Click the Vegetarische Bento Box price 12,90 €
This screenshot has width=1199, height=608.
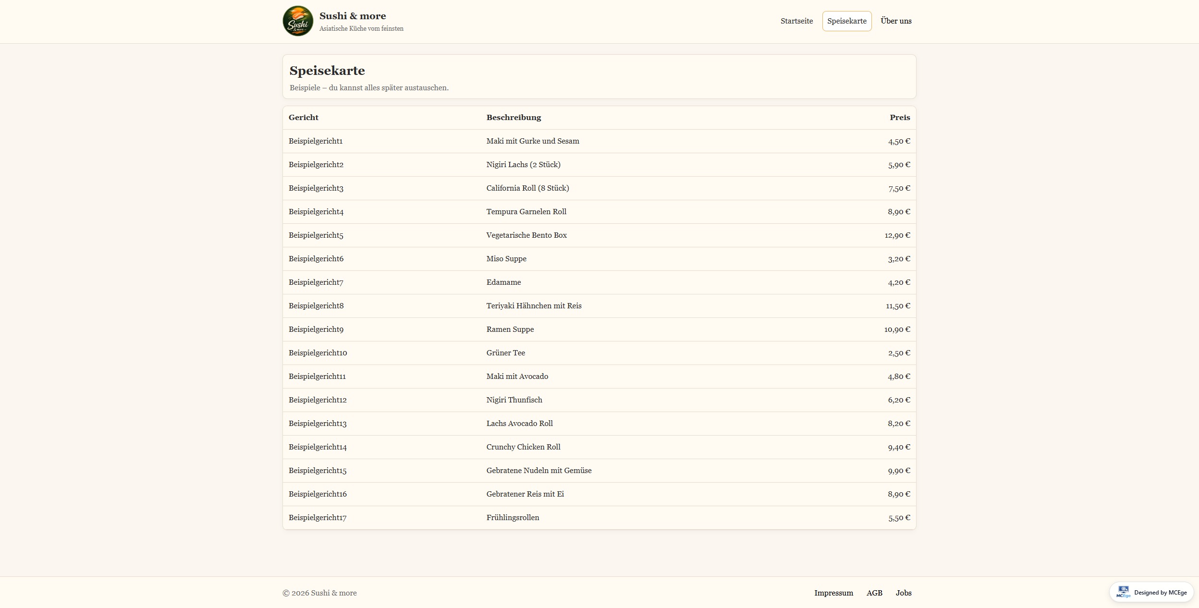pyautogui.click(x=897, y=235)
